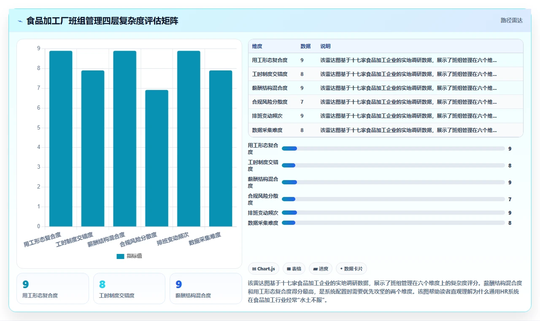Open the 工时制度交错度 data card

[x=129, y=289]
